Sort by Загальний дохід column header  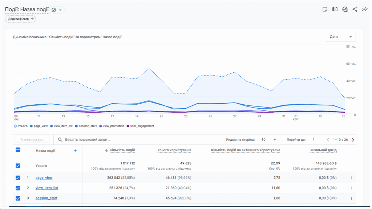pyautogui.click(x=323, y=150)
